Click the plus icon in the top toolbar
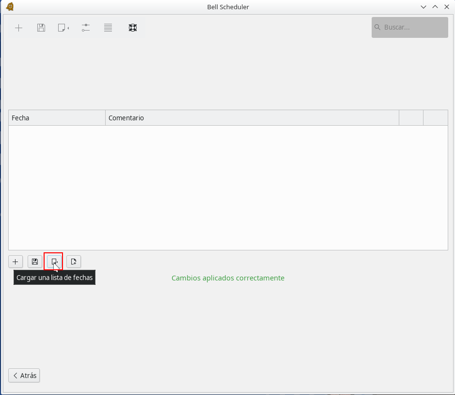Viewport: 455px width, 395px height. point(18,28)
